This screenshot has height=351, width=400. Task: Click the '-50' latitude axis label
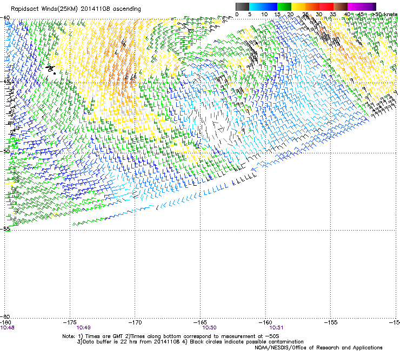[5, 151]
